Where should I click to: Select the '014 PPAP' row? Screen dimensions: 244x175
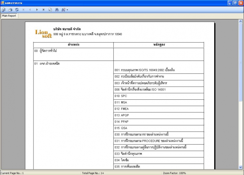[159, 122]
